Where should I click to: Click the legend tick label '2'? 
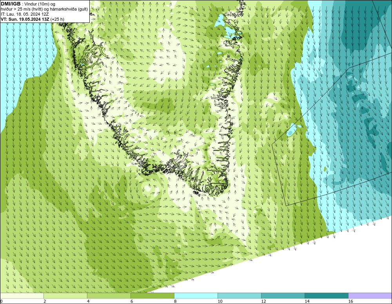pyautogui.click(x=45, y=301)
